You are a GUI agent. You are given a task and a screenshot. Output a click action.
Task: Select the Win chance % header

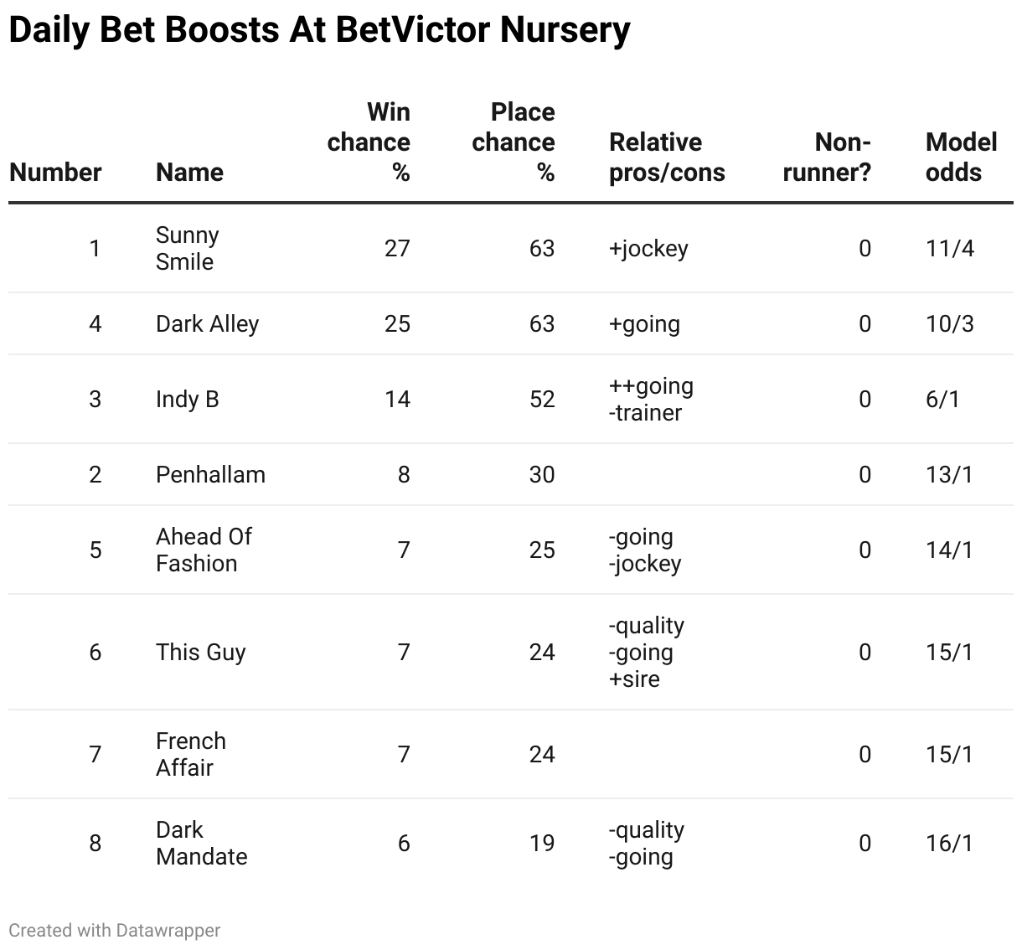click(369, 142)
